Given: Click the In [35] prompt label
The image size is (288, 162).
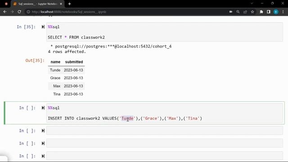Looking at the screenshot, I should click(26, 27).
